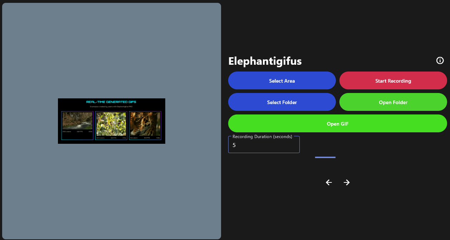The height and width of the screenshot is (240, 450).
Task: Go to next slide with right arrow
Action: pos(347,182)
